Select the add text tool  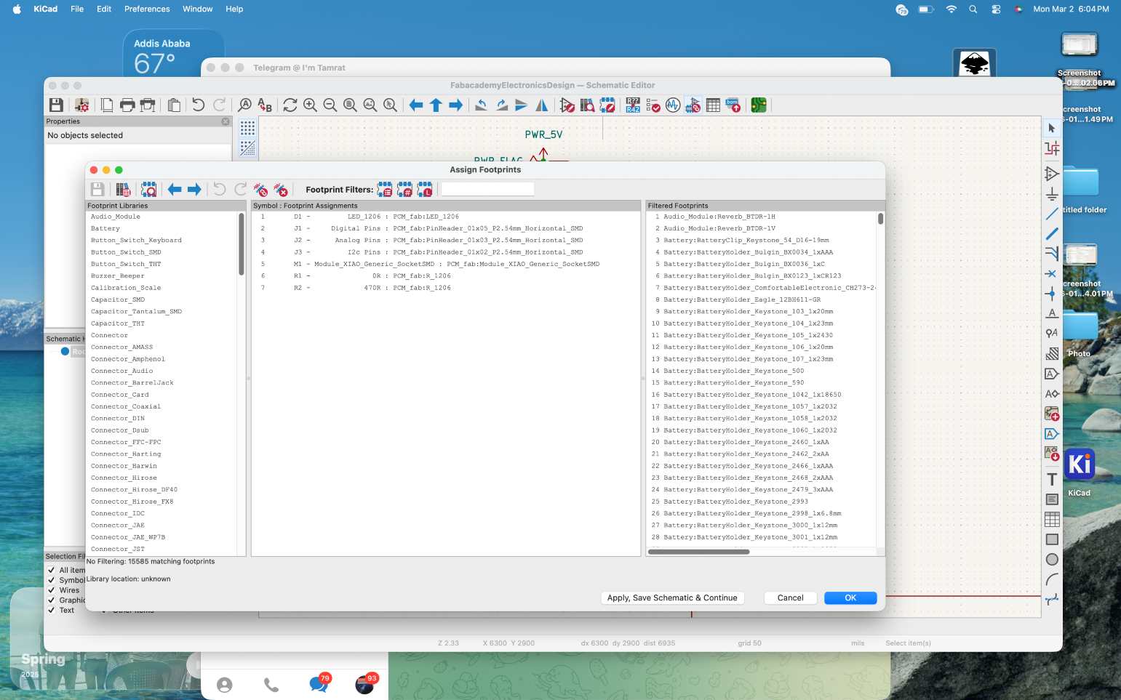(x=1052, y=479)
